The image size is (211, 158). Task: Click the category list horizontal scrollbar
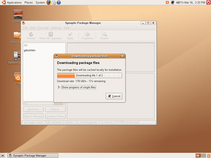pos(44,104)
